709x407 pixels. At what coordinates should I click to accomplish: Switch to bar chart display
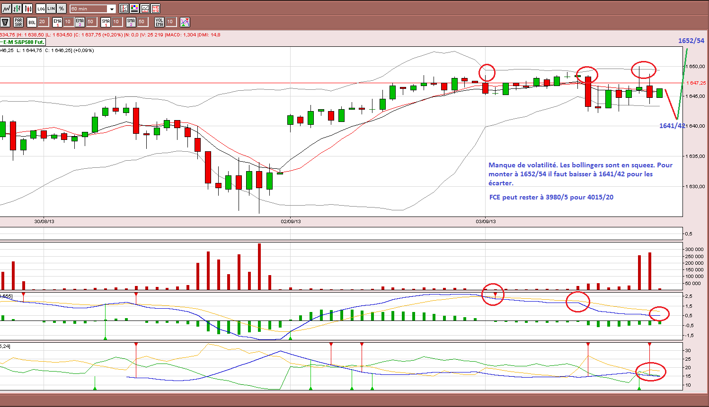[x=17, y=9]
